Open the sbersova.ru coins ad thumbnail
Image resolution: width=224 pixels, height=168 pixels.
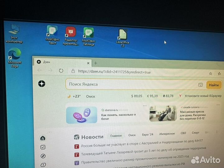point(82,115)
